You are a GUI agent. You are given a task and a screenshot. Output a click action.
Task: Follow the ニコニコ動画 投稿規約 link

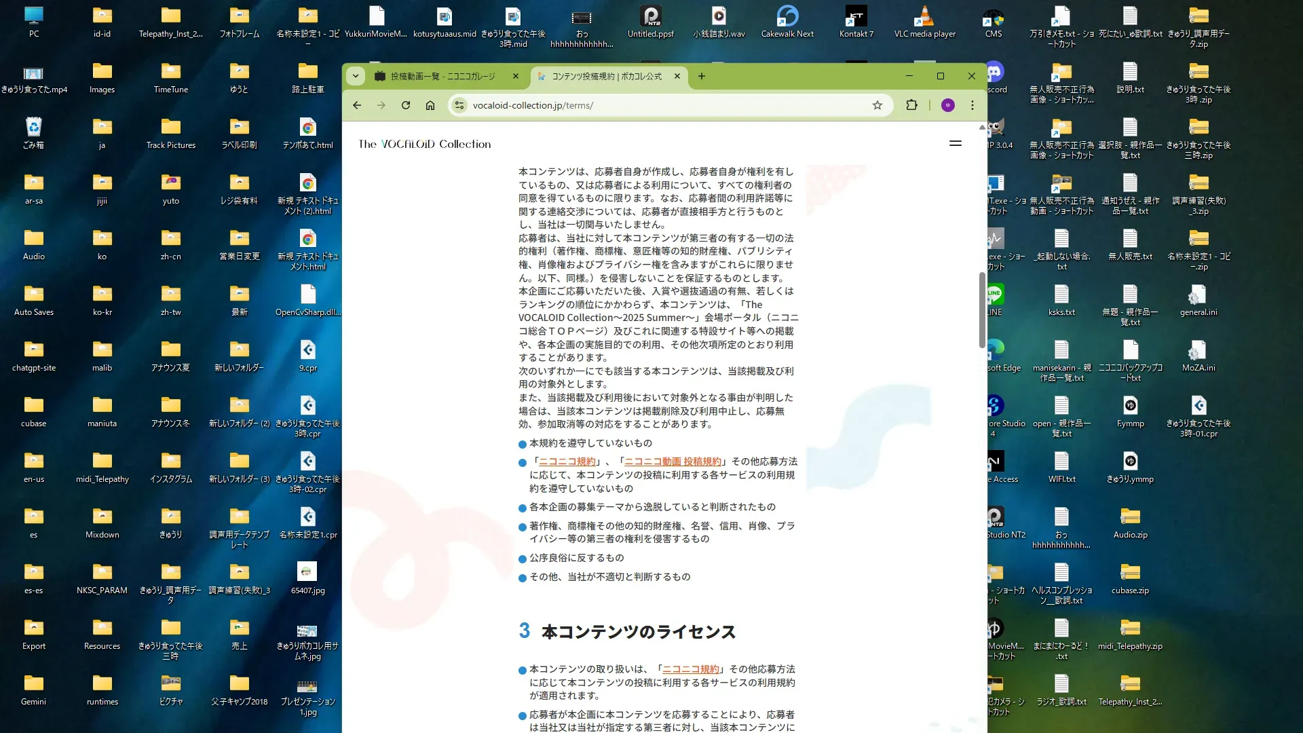(x=673, y=462)
